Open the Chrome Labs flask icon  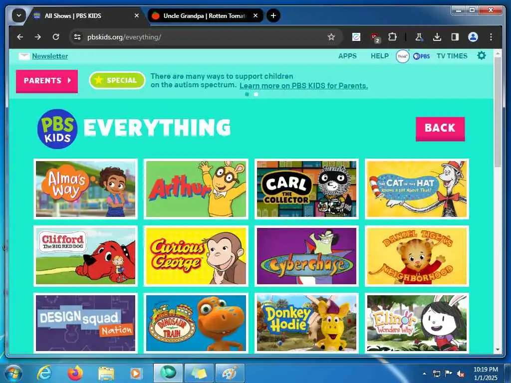419,37
